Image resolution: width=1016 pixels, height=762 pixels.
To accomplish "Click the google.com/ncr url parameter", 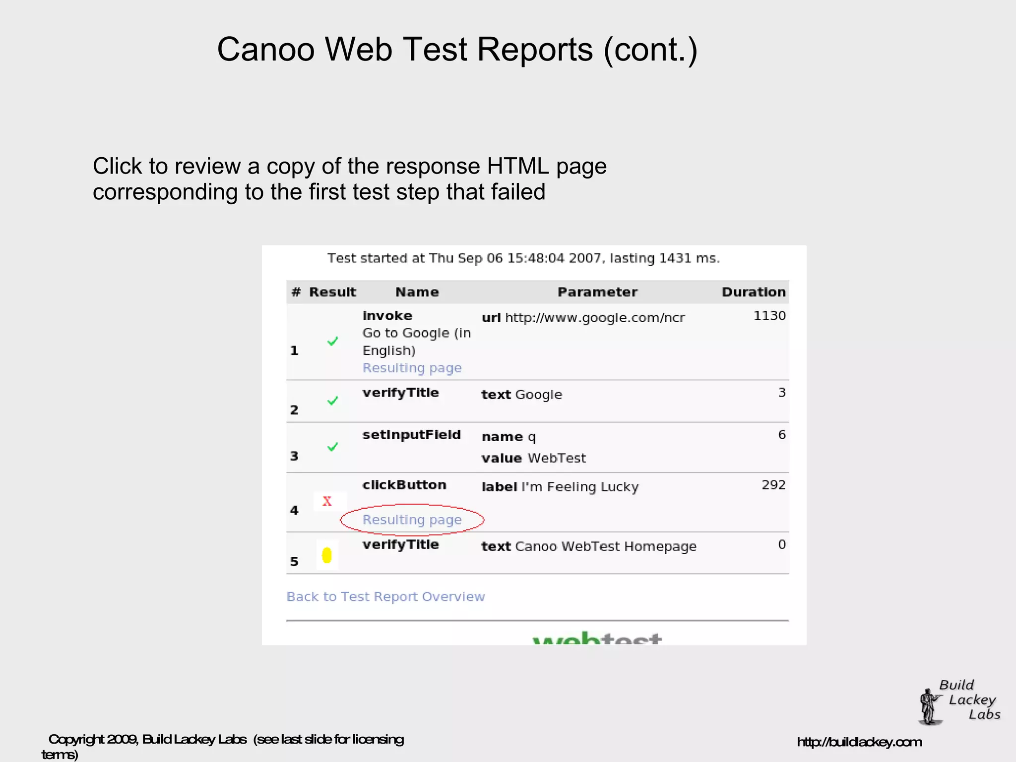I will (x=594, y=318).
